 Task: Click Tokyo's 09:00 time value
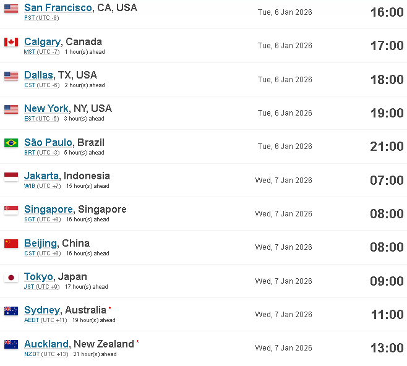(387, 281)
